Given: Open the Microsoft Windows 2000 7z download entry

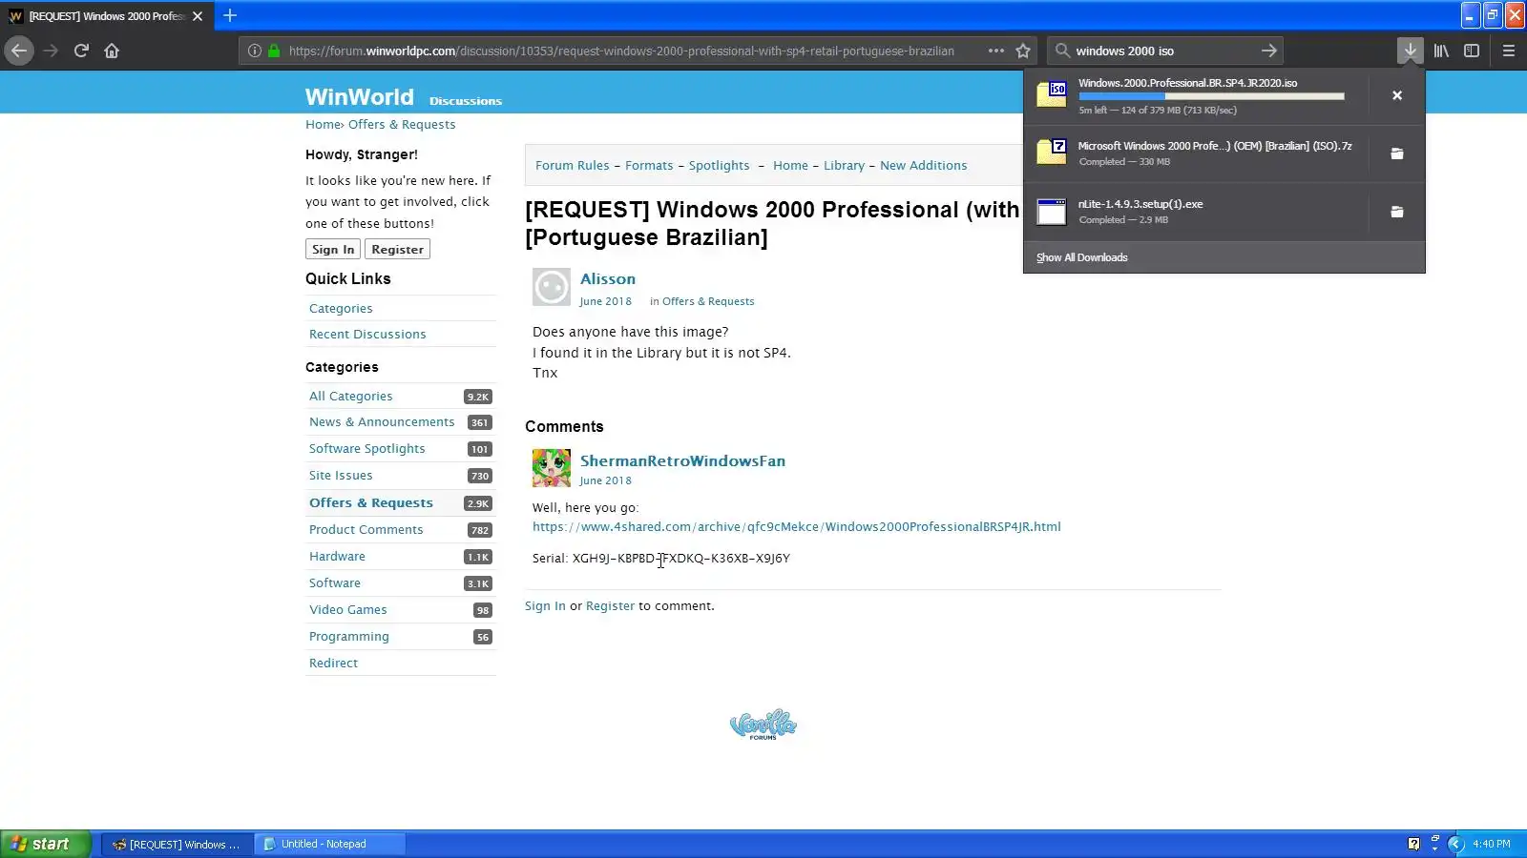Looking at the screenshot, I should (1195, 153).
